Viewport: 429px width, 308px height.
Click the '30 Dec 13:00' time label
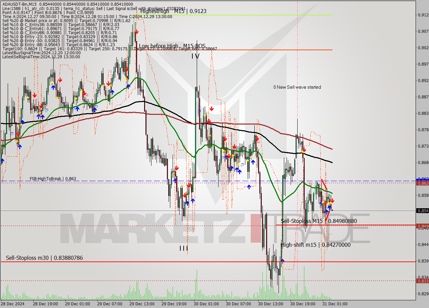point(271,304)
